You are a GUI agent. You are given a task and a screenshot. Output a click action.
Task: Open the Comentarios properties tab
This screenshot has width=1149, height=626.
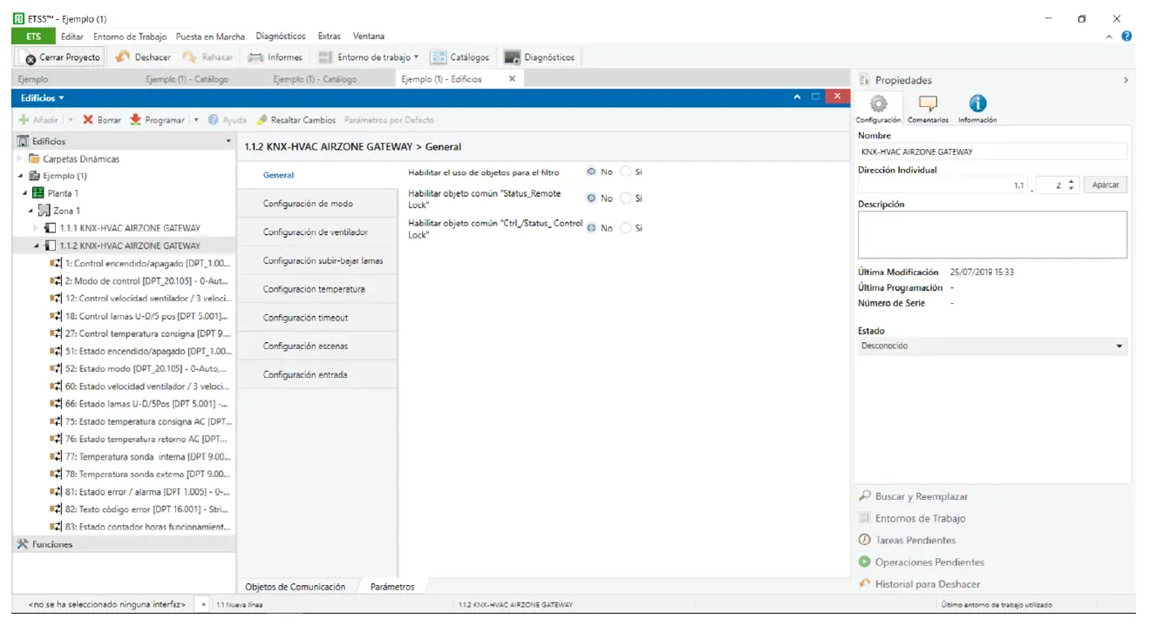pyautogui.click(x=928, y=108)
